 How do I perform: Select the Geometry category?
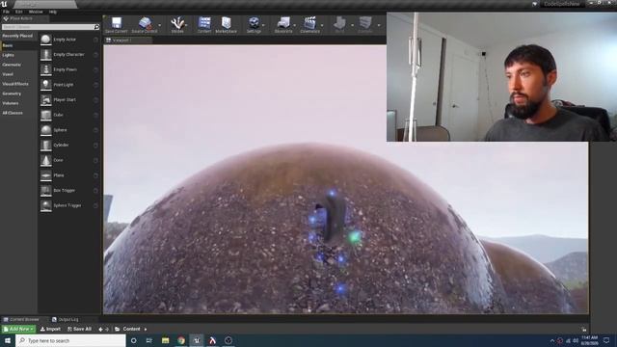(12, 93)
